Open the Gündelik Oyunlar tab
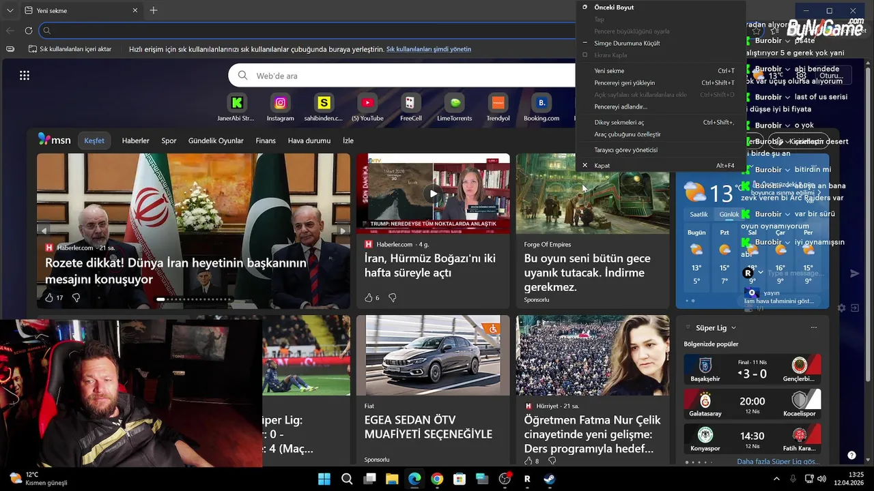 point(216,140)
